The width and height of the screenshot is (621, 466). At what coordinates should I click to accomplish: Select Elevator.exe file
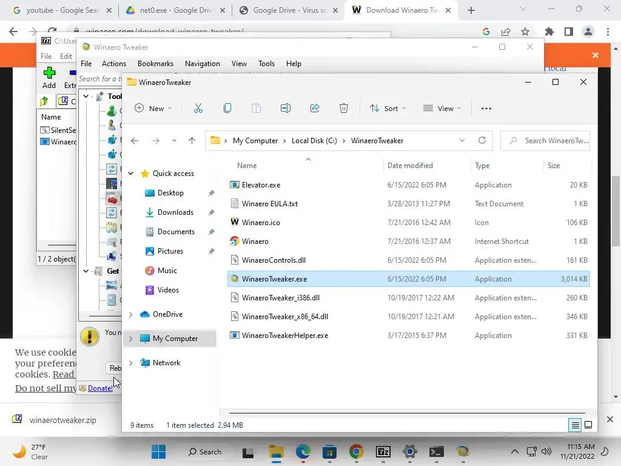pos(408,185)
